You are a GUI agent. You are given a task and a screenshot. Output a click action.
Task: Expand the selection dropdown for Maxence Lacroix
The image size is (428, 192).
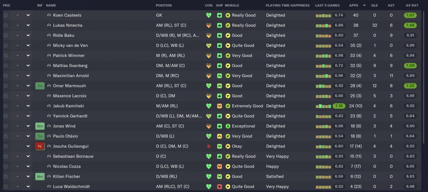(28, 96)
